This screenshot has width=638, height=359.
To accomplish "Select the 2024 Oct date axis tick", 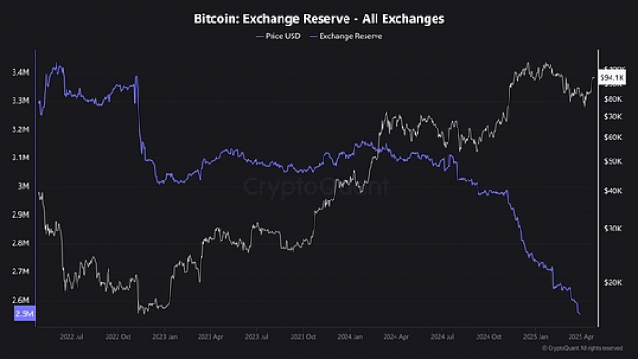I will pyautogui.click(x=489, y=337).
